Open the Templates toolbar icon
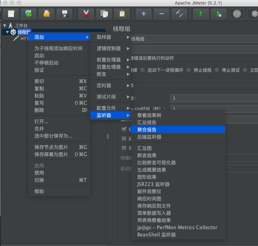This screenshot has height=246, width=258. point(29,14)
